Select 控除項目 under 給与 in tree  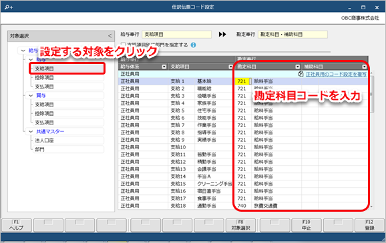[x=68, y=78]
